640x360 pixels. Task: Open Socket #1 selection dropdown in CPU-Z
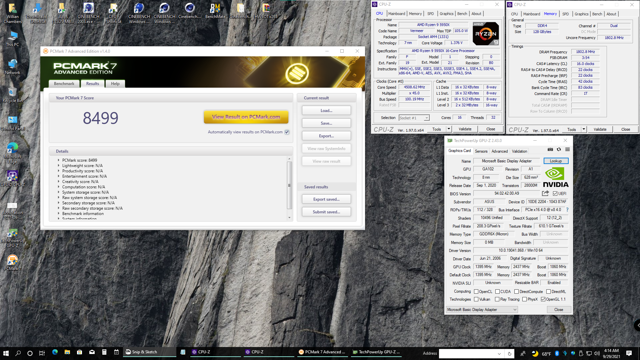pos(426,118)
